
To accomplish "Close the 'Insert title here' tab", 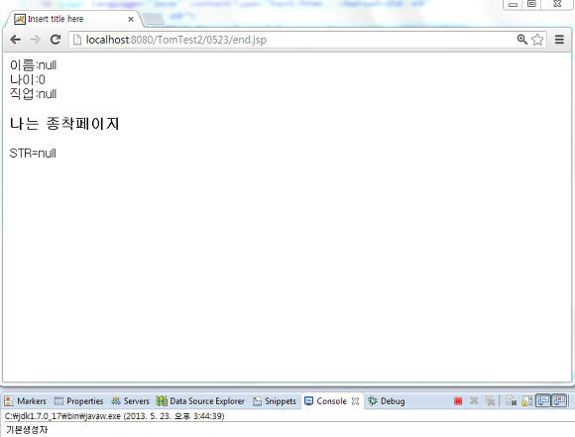I will tap(131, 19).
